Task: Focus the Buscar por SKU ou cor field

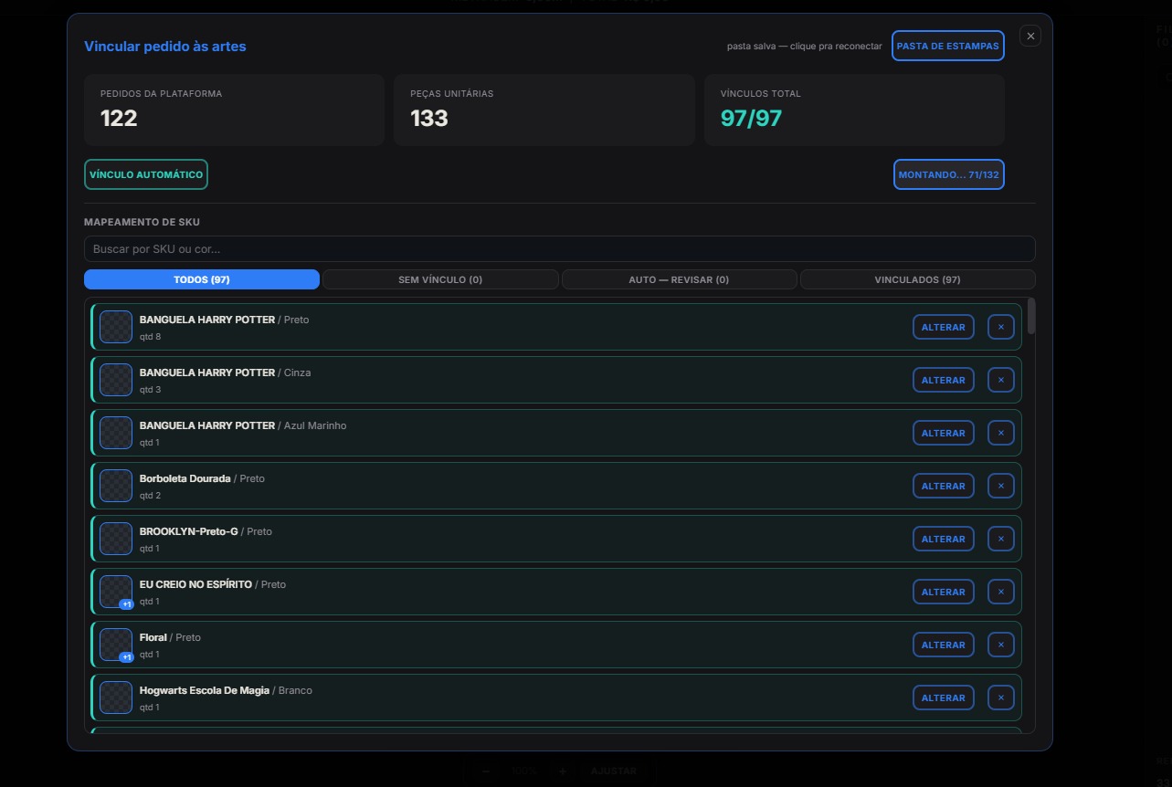Action: click(x=559, y=249)
